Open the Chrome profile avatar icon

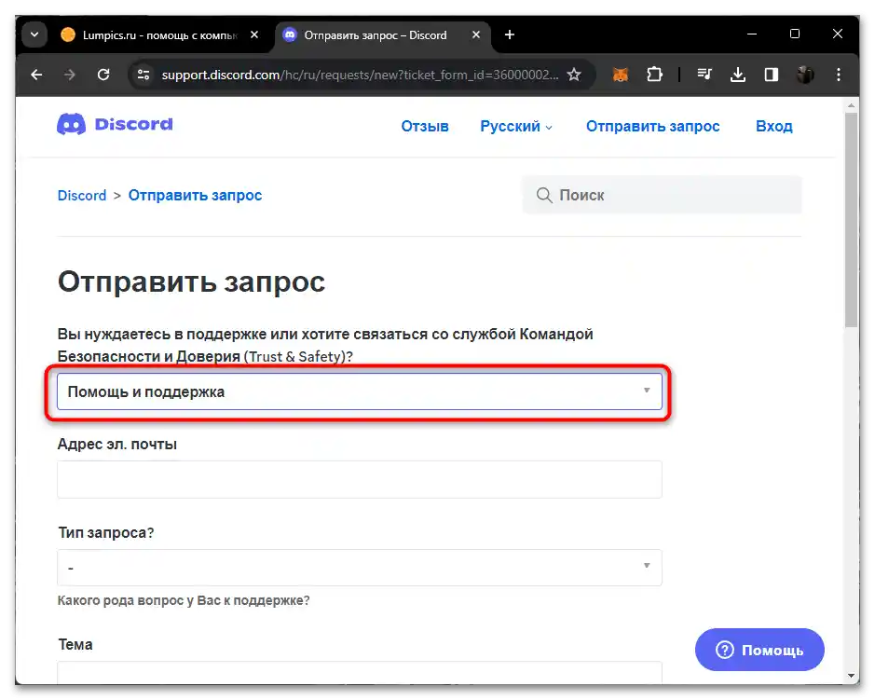pos(804,75)
